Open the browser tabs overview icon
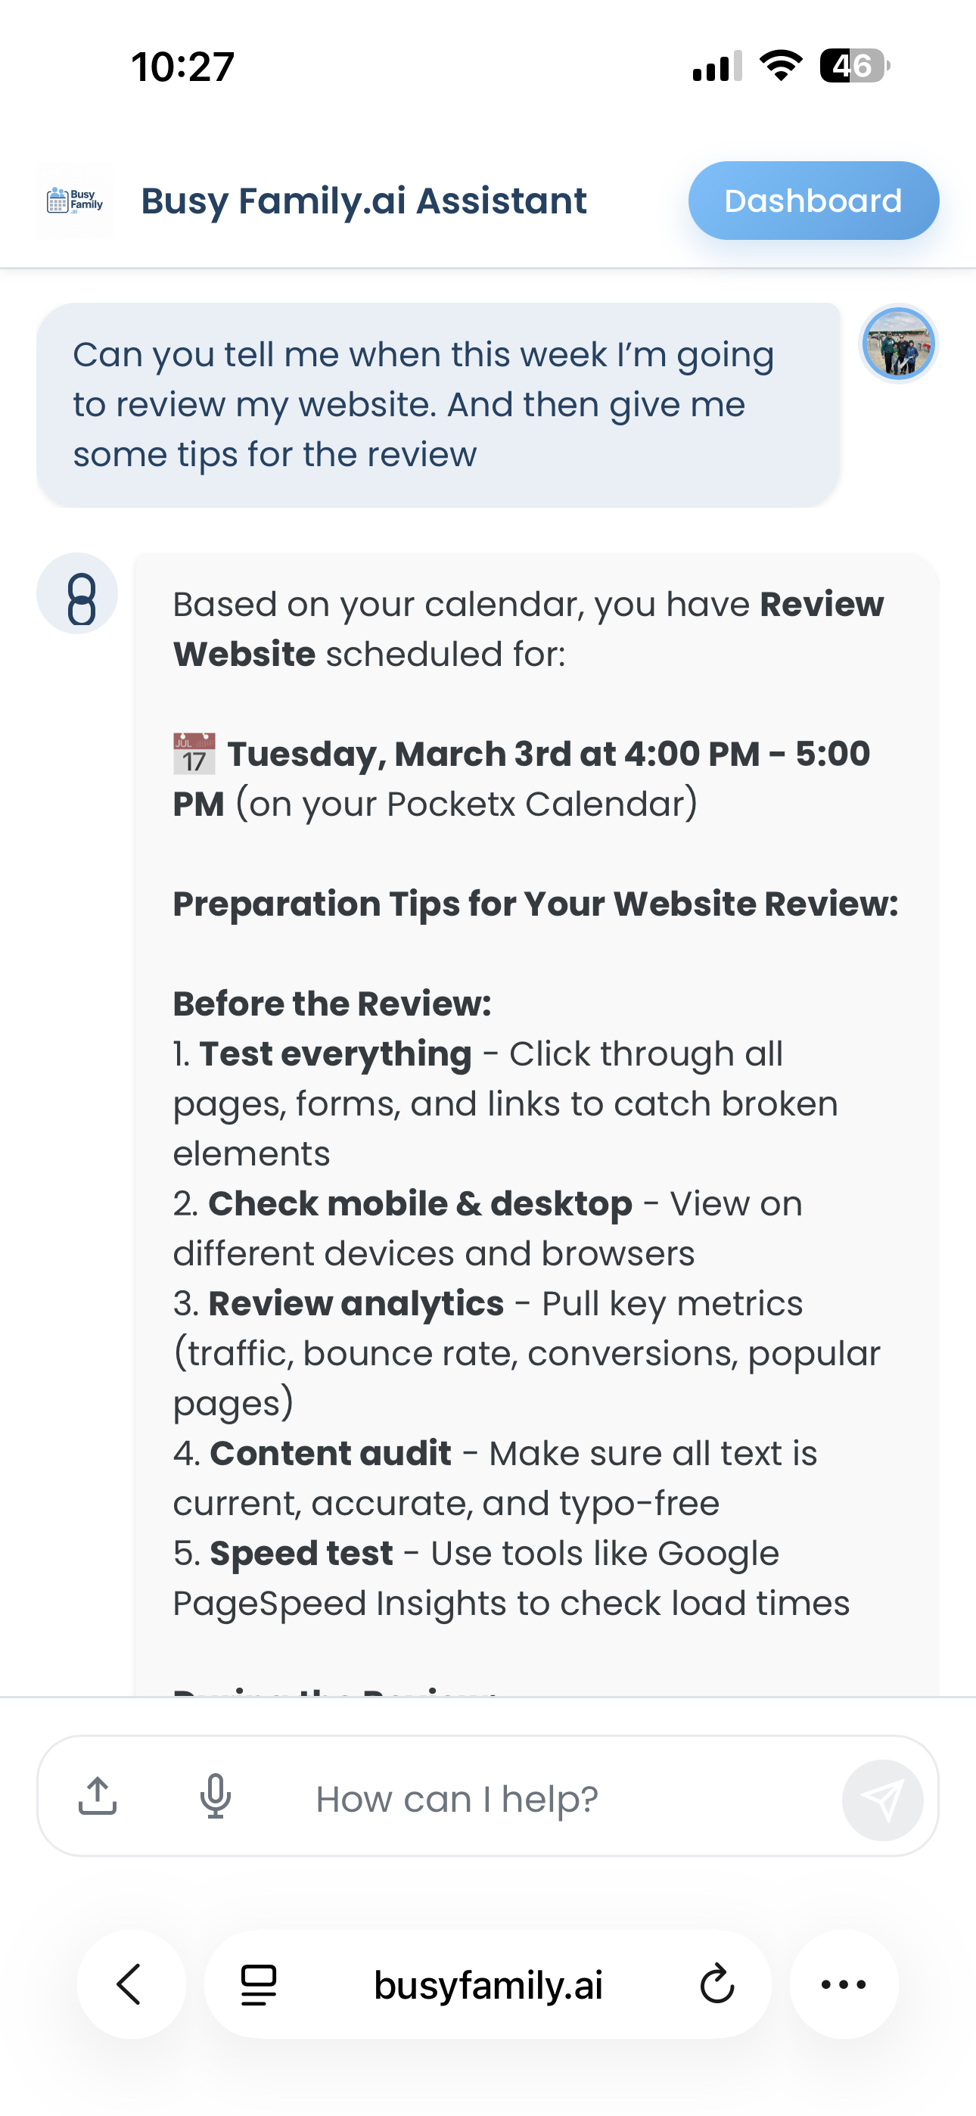The width and height of the screenshot is (976, 2116). click(257, 1985)
